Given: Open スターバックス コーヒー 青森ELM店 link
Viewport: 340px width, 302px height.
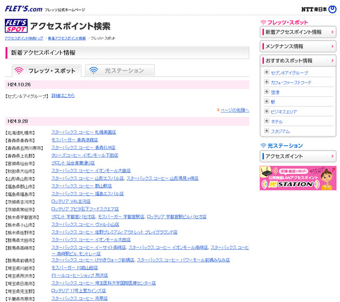Looking at the screenshot, I should (x=83, y=148).
